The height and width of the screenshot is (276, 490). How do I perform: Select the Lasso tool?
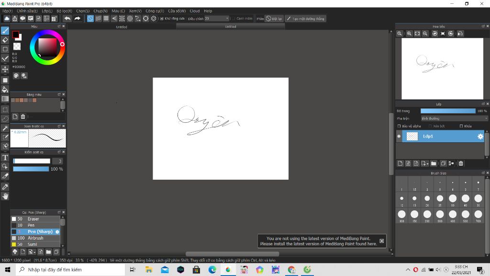click(x=5, y=119)
